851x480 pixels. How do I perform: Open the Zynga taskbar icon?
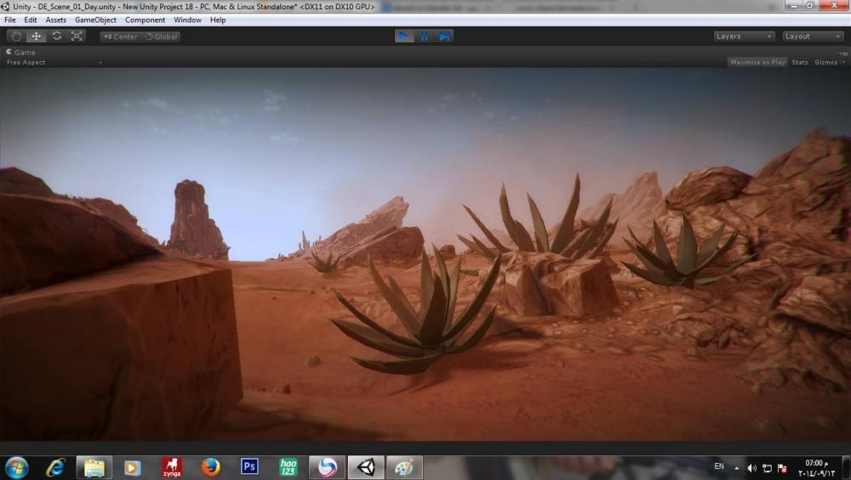172,467
